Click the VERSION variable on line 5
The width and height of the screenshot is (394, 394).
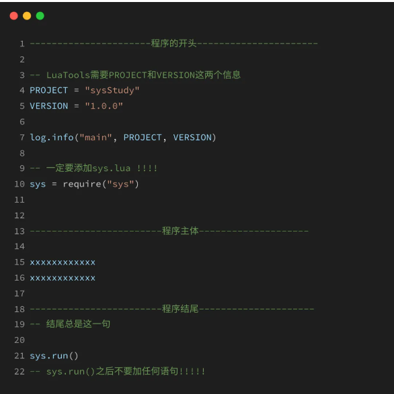[49, 106]
